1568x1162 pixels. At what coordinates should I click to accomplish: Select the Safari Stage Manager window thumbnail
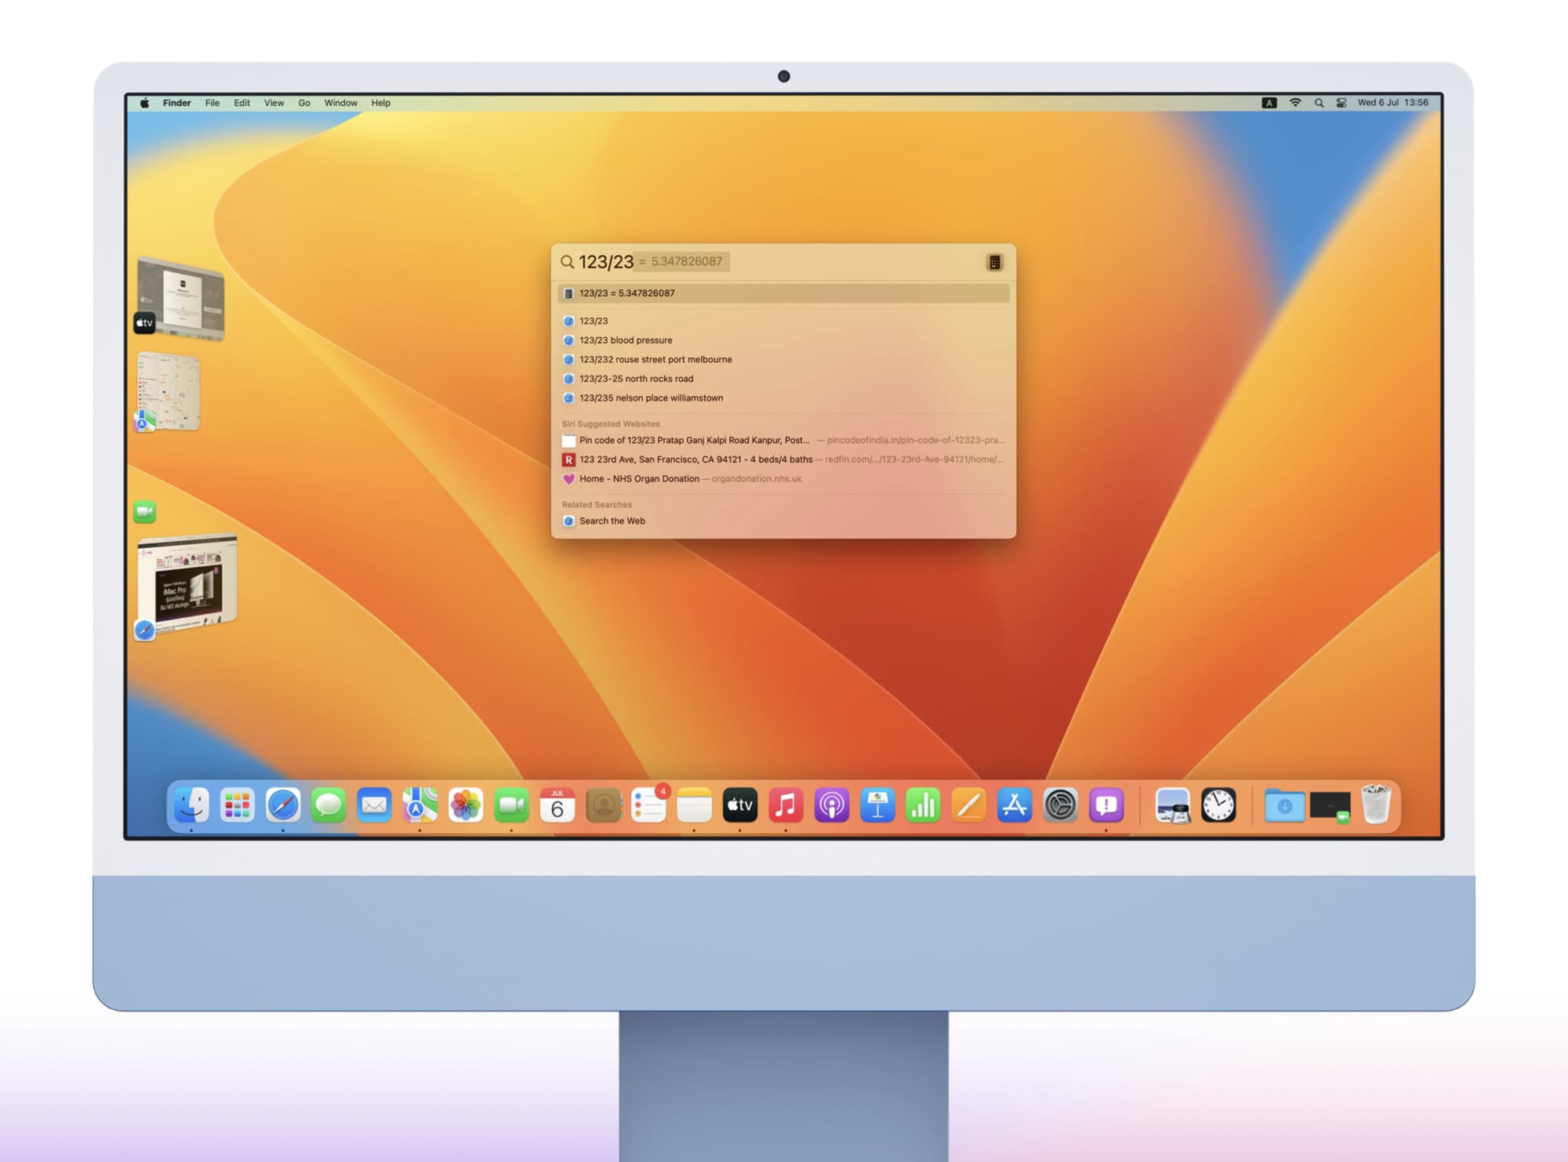(188, 582)
